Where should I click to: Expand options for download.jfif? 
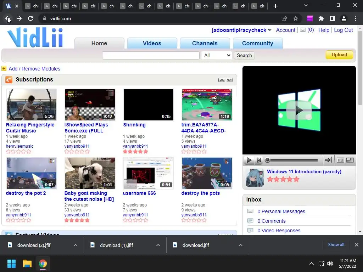click(x=241, y=245)
